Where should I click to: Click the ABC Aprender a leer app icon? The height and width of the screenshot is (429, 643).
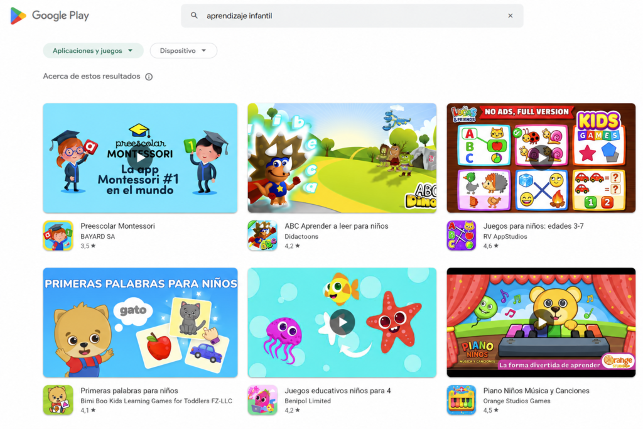coord(262,236)
